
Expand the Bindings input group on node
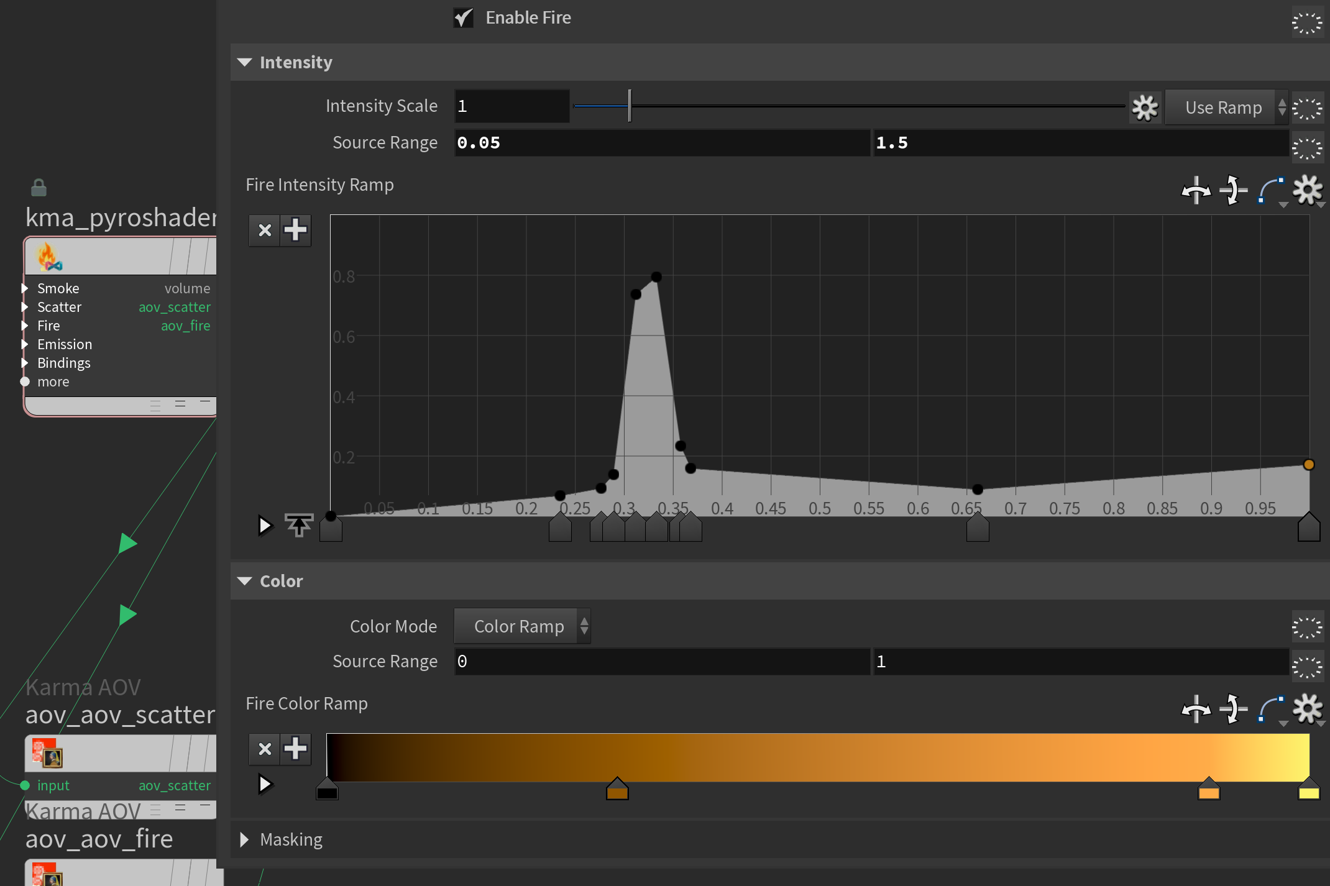tap(25, 363)
